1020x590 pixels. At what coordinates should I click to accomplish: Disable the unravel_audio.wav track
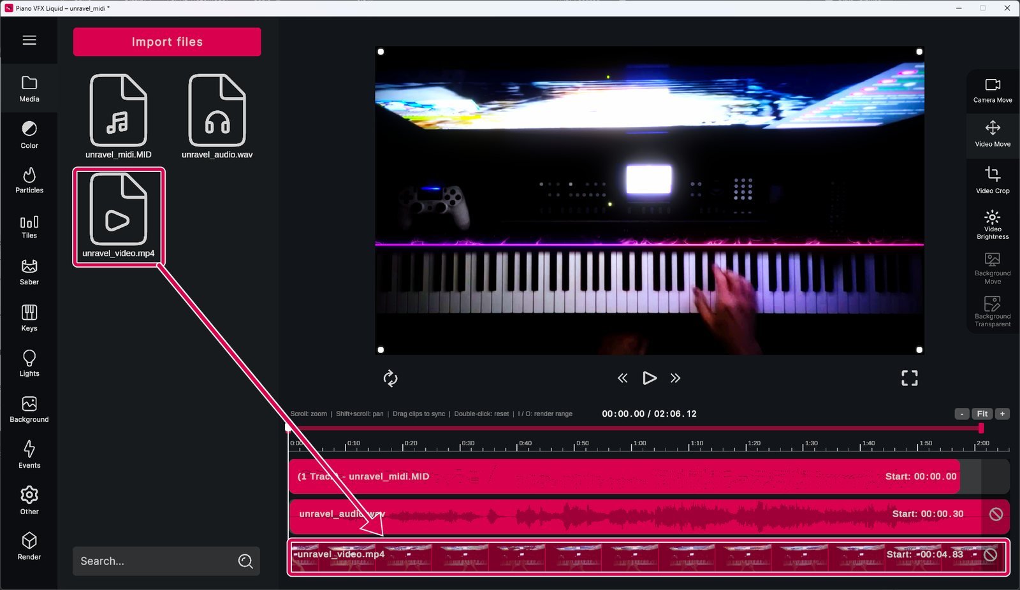tap(996, 514)
